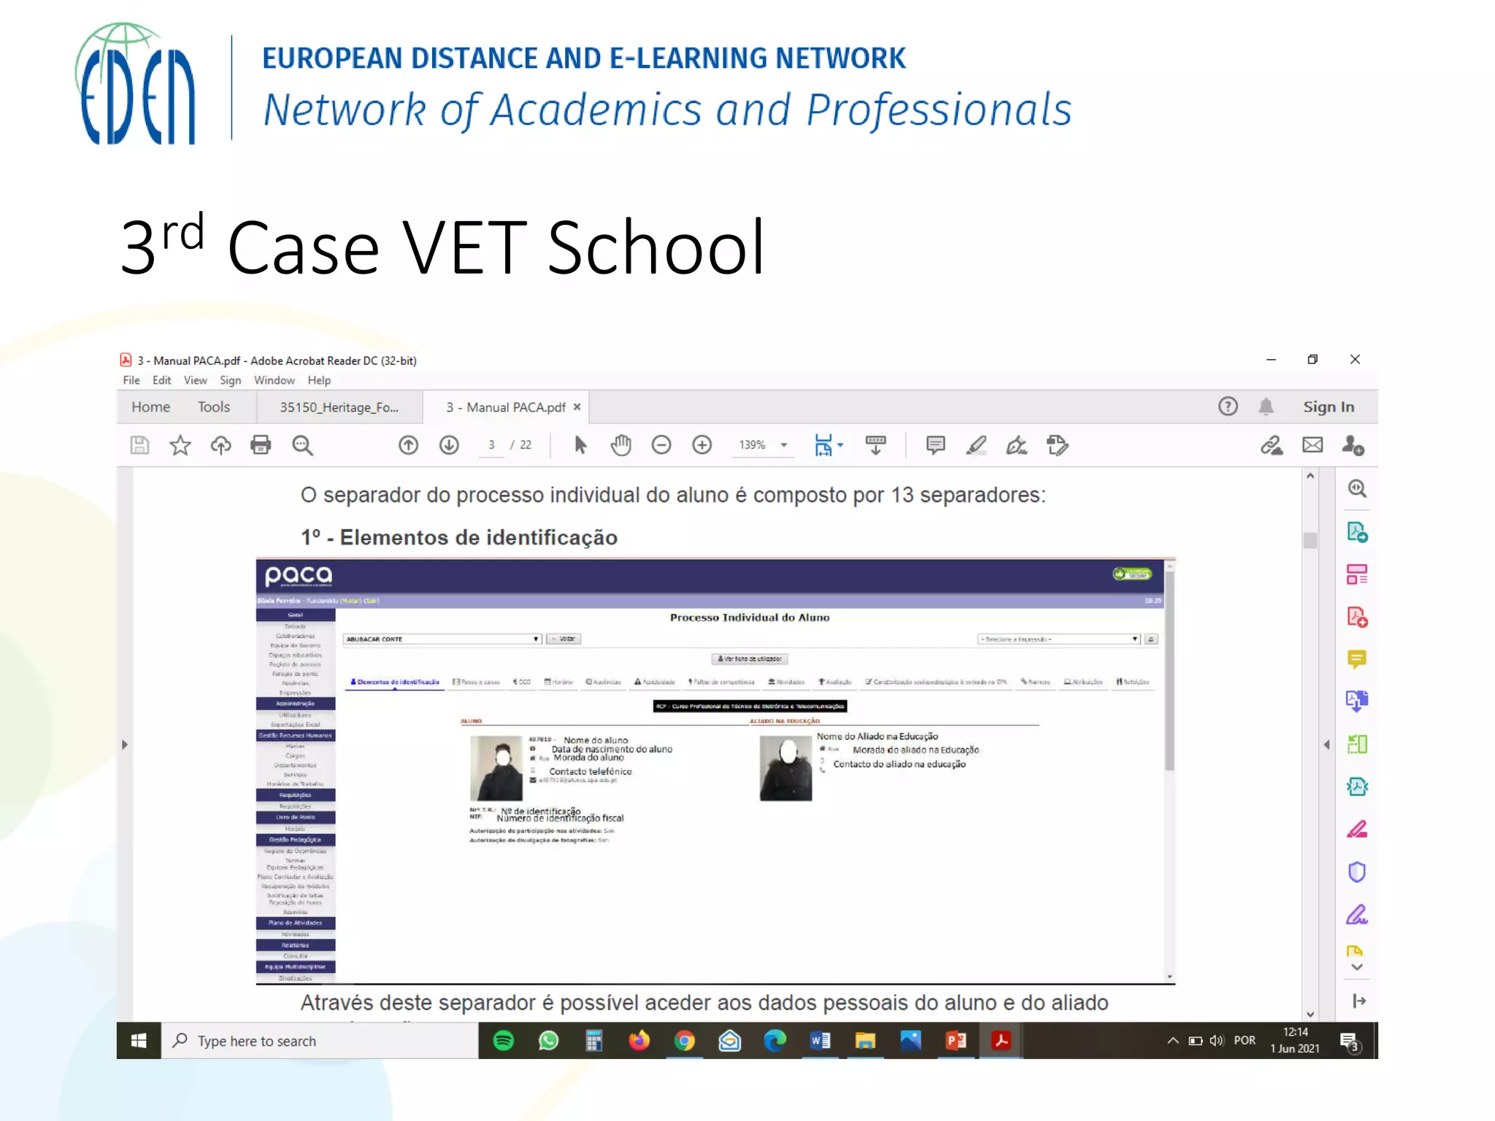This screenshot has height=1121, width=1495.
Task: Go to the Home view
Action: 150,407
